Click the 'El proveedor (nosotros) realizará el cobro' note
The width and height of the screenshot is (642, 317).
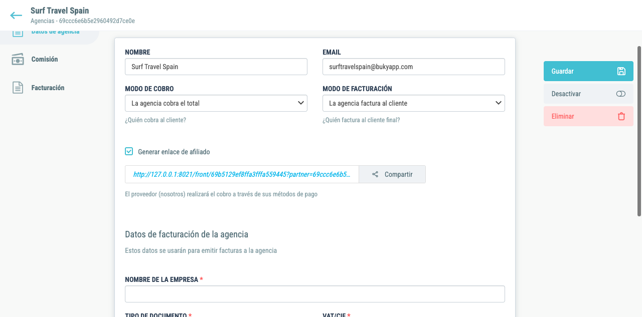[x=221, y=194]
